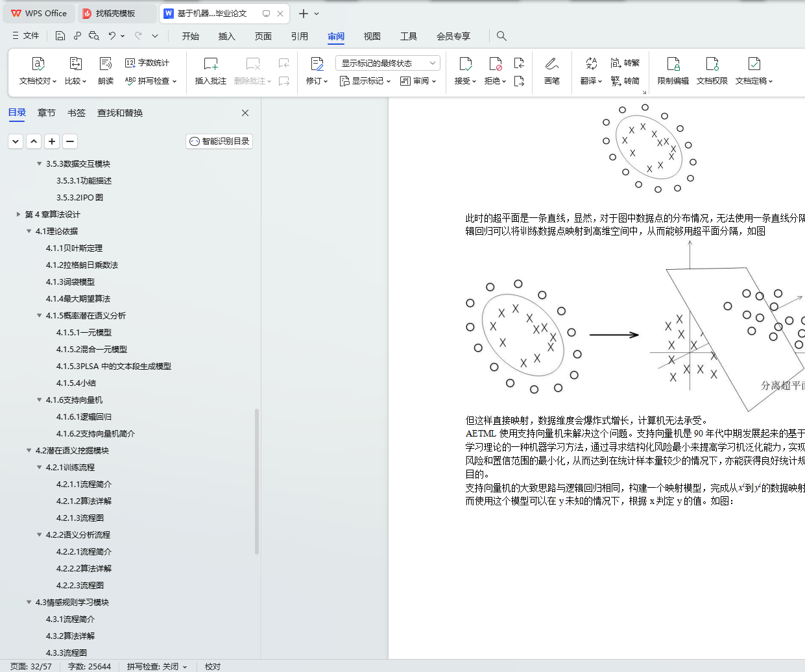805x672 pixels.
Task: Click the 校对 button in status bar
Action: pyautogui.click(x=213, y=666)
